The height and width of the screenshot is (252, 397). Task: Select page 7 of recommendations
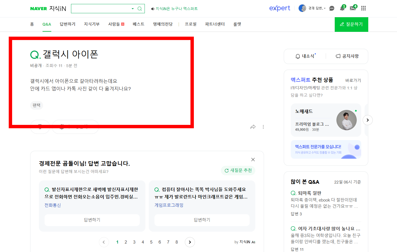[168, 242]
